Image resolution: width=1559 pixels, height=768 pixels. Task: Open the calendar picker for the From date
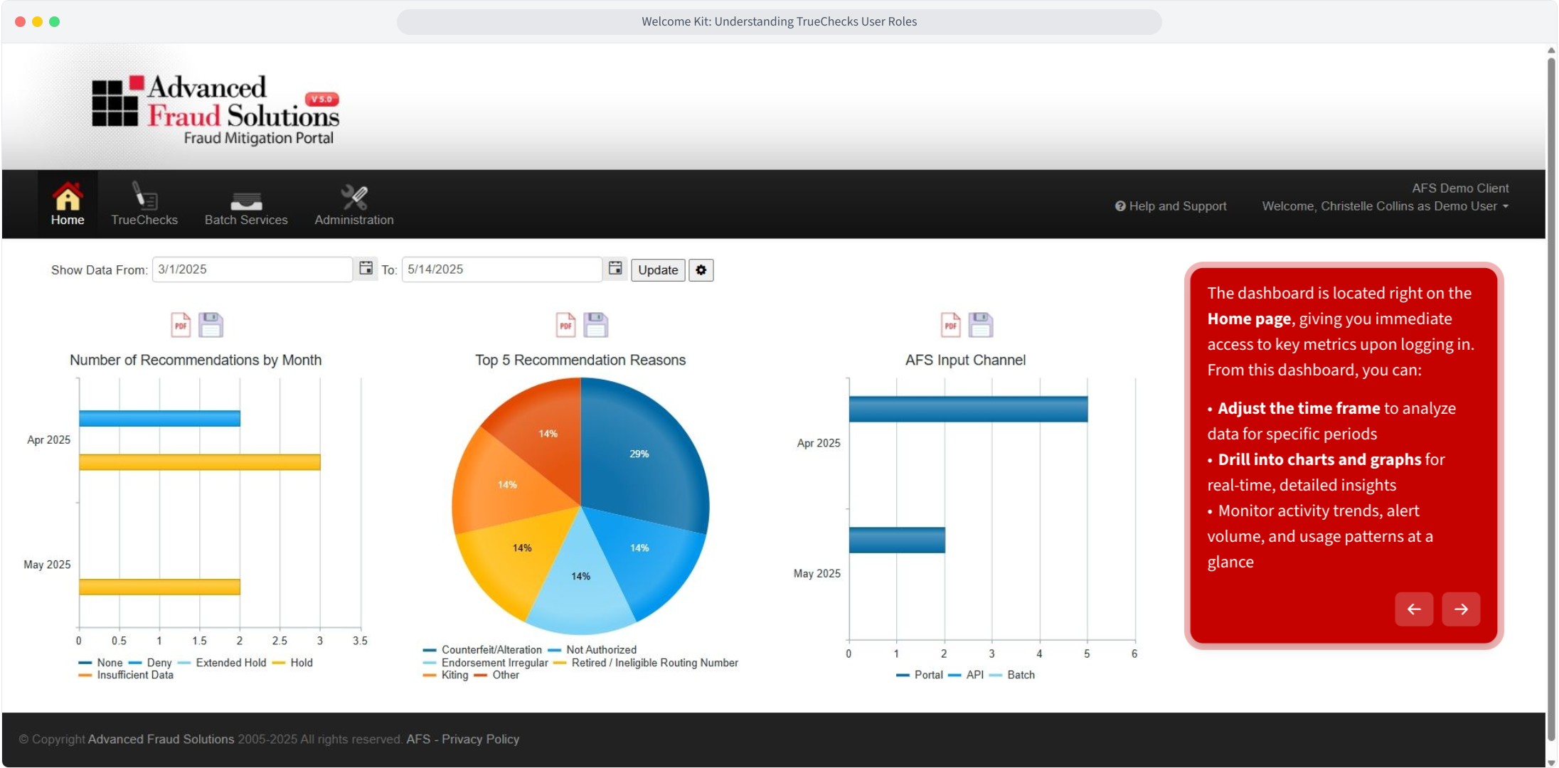[x=366, y=269]
